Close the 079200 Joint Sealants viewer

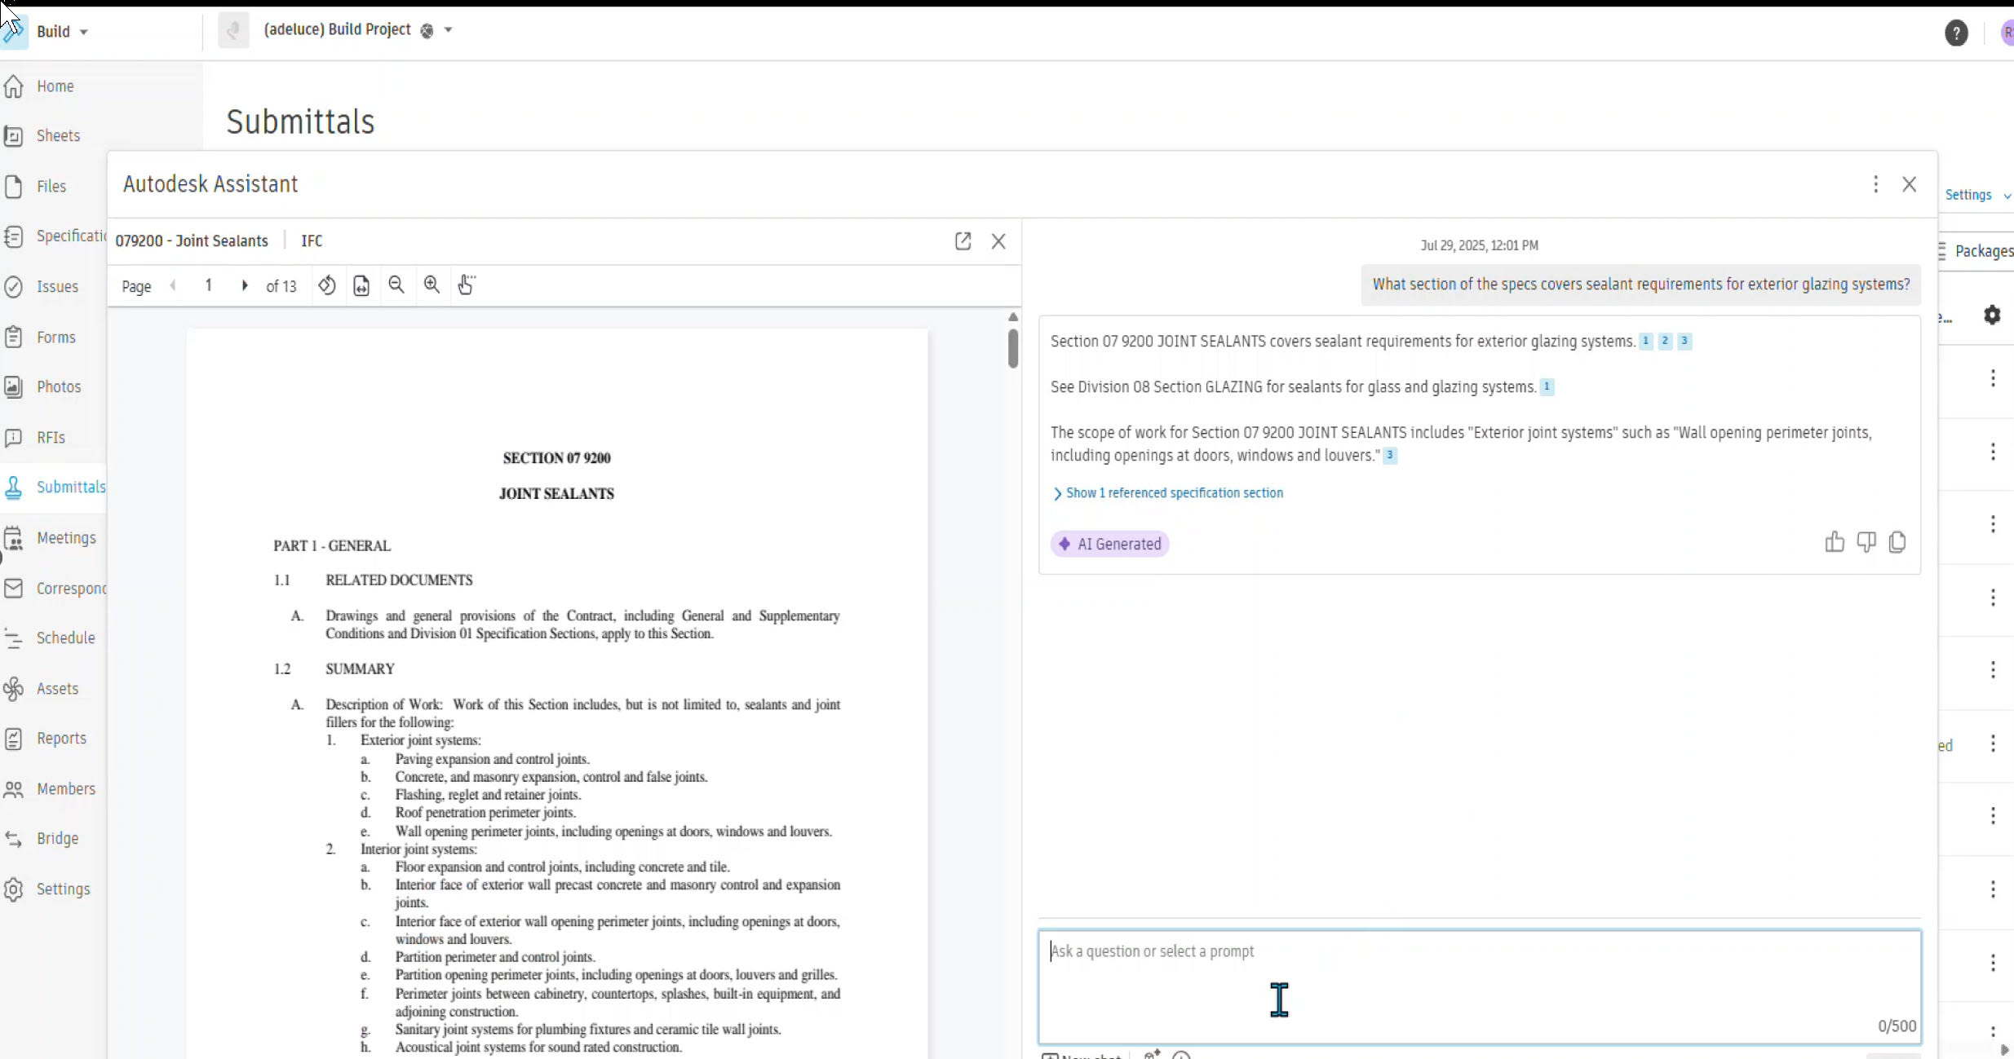(998, 241)
